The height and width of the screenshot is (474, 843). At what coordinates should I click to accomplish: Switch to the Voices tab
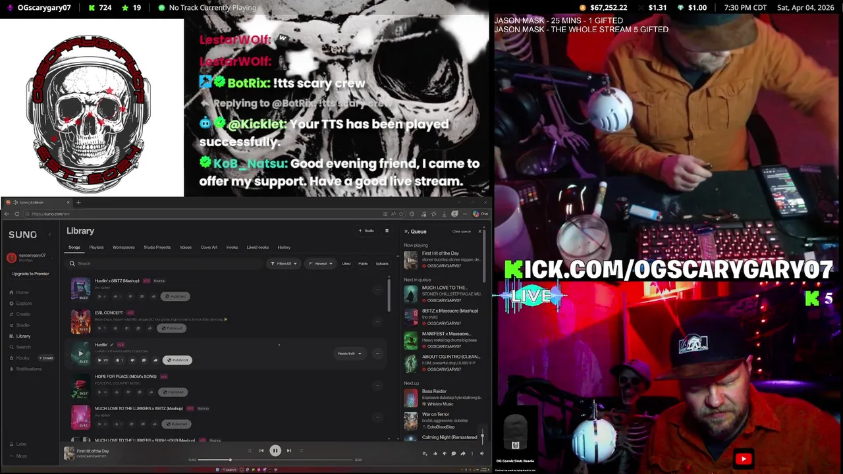point(186,248)
